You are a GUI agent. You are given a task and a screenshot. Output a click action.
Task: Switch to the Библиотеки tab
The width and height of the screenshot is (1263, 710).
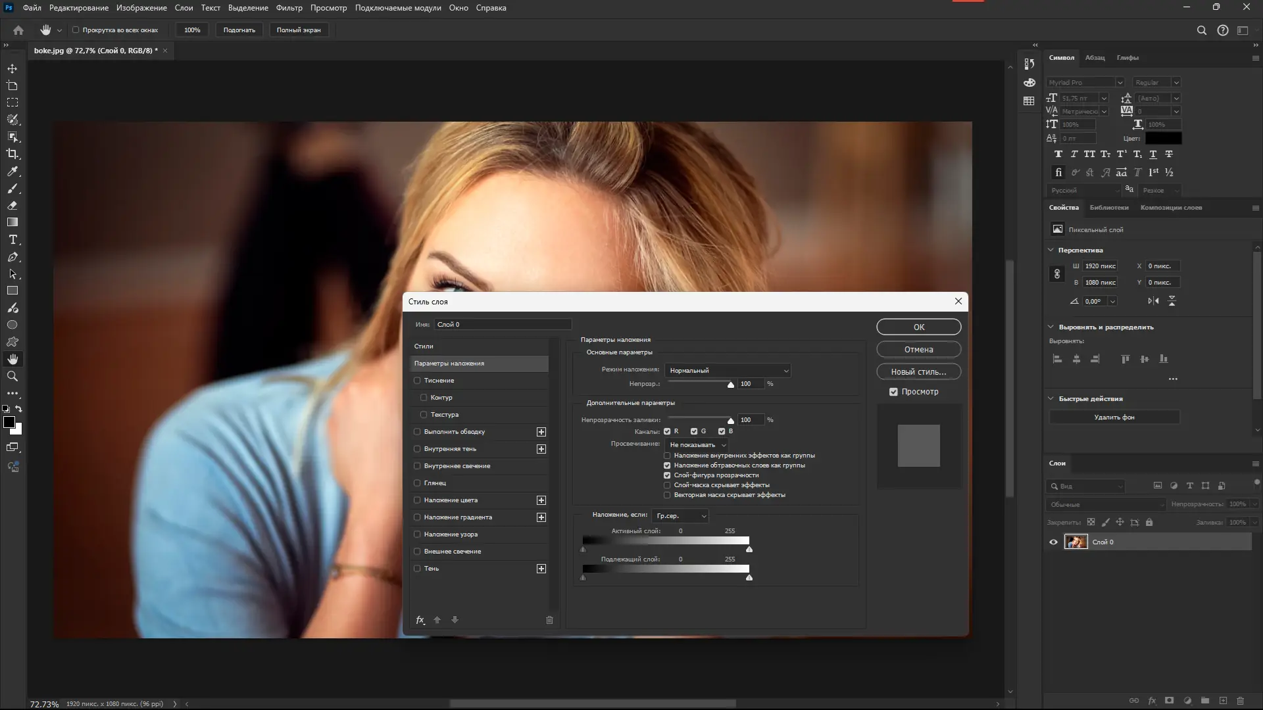[1108, 208]
